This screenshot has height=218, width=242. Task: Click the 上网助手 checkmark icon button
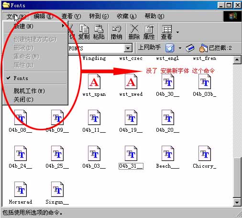click(170, 48)
